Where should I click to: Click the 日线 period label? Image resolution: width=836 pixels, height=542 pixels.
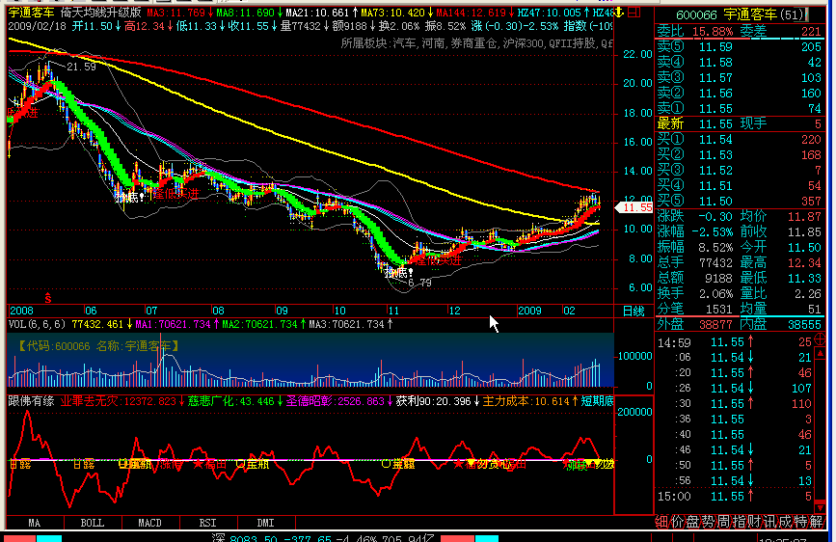(x=634, y=311)
